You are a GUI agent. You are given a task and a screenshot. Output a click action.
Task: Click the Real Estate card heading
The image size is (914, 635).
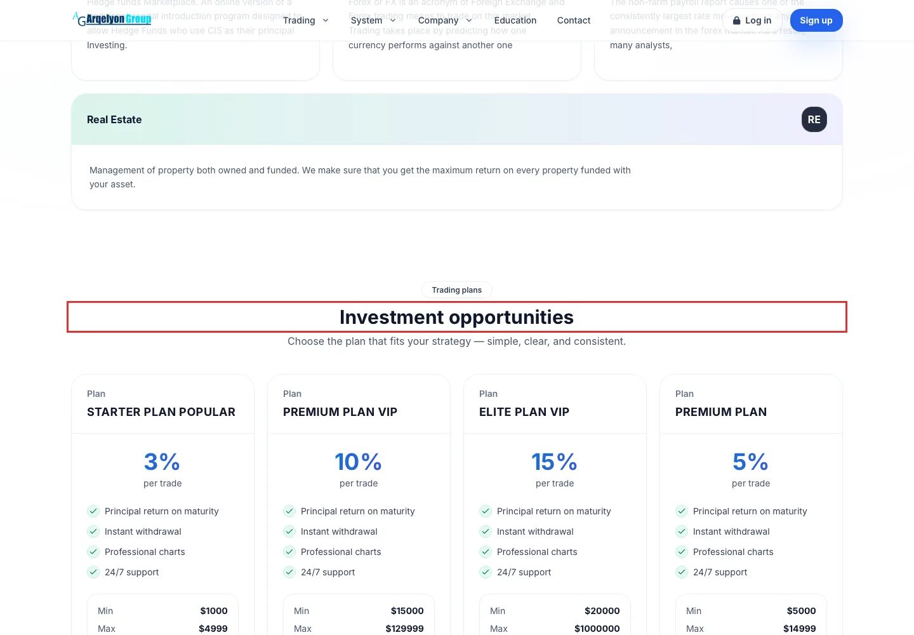(x=114, y=119)
